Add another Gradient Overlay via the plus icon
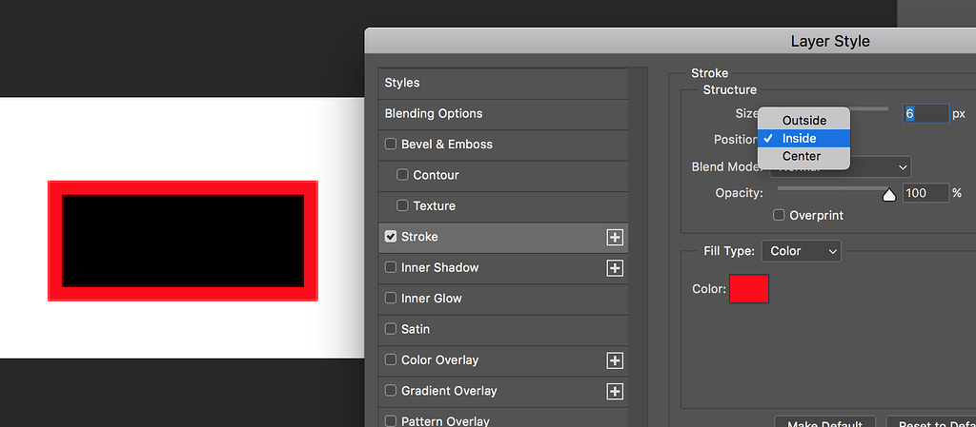Viewport: 976px width, 427px height. [x=615, y=391]
